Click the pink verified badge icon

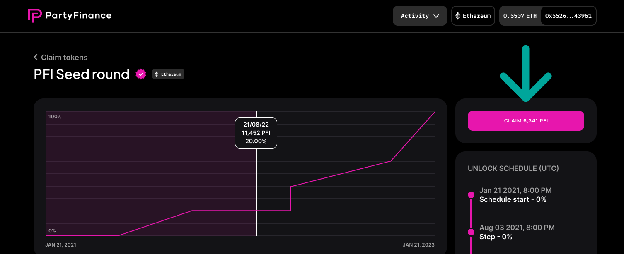[141, 74]
